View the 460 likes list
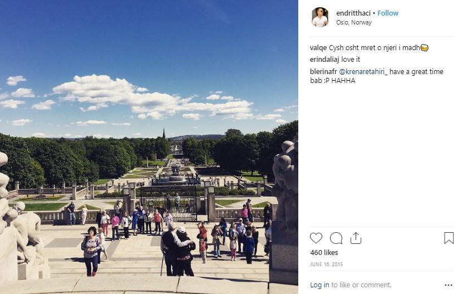The image size is (463, 294). coord(324,253)
